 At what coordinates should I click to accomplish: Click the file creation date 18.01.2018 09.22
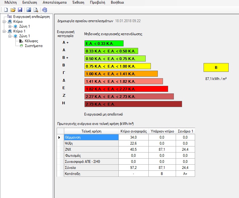click(x=128, y=21)
